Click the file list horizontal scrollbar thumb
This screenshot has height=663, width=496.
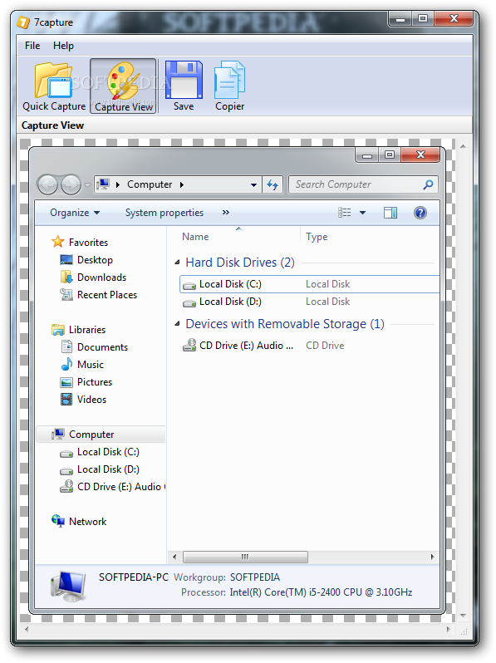245,557
